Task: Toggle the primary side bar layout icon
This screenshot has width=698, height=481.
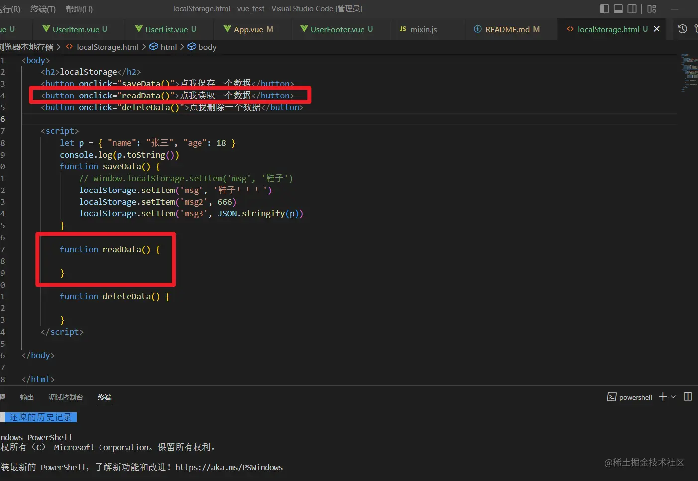Action: [x=604, y=9]
